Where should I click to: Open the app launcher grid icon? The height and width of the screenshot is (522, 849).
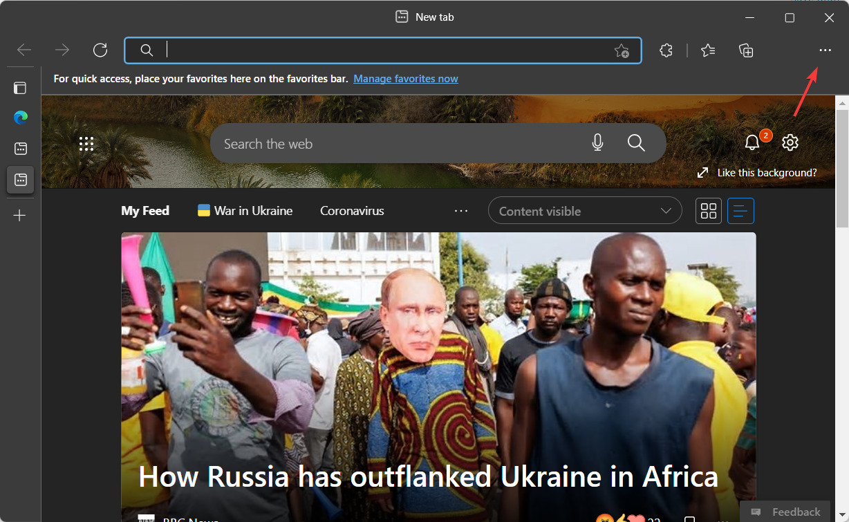pyautogui.click(x=86, y=144)
